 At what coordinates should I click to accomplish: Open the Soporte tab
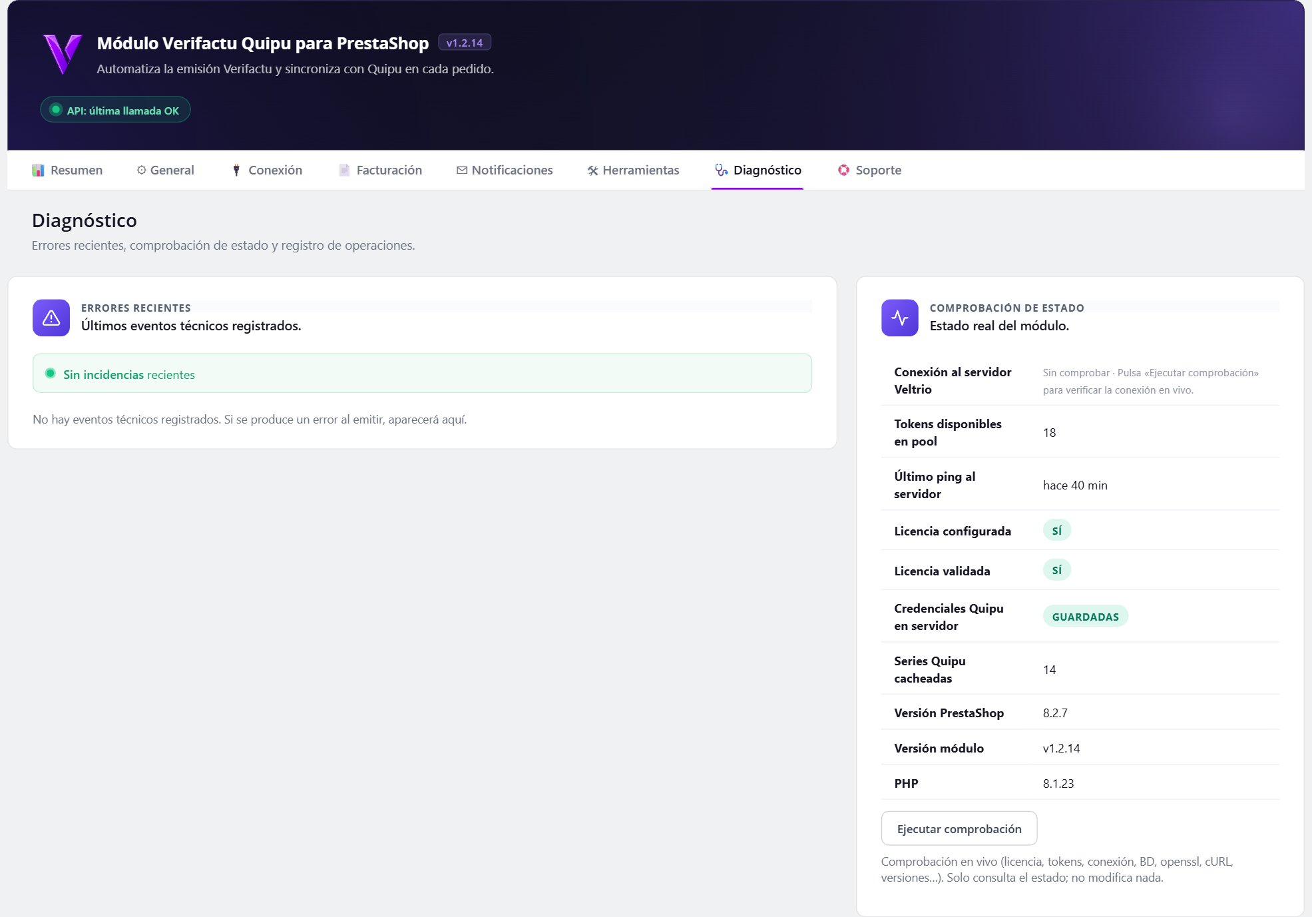[x=869, y=170]
